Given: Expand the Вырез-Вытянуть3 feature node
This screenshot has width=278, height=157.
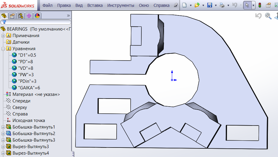Looking at the screenshot, I should pos(3,147).
